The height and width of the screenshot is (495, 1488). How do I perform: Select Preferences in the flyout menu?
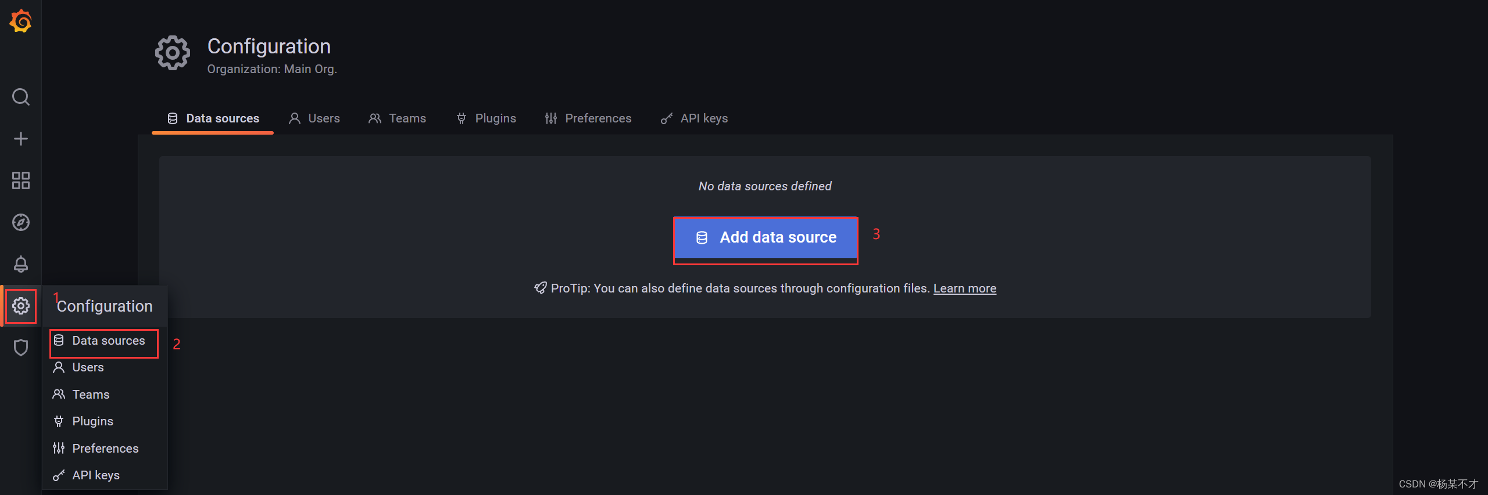click(105, 449)
